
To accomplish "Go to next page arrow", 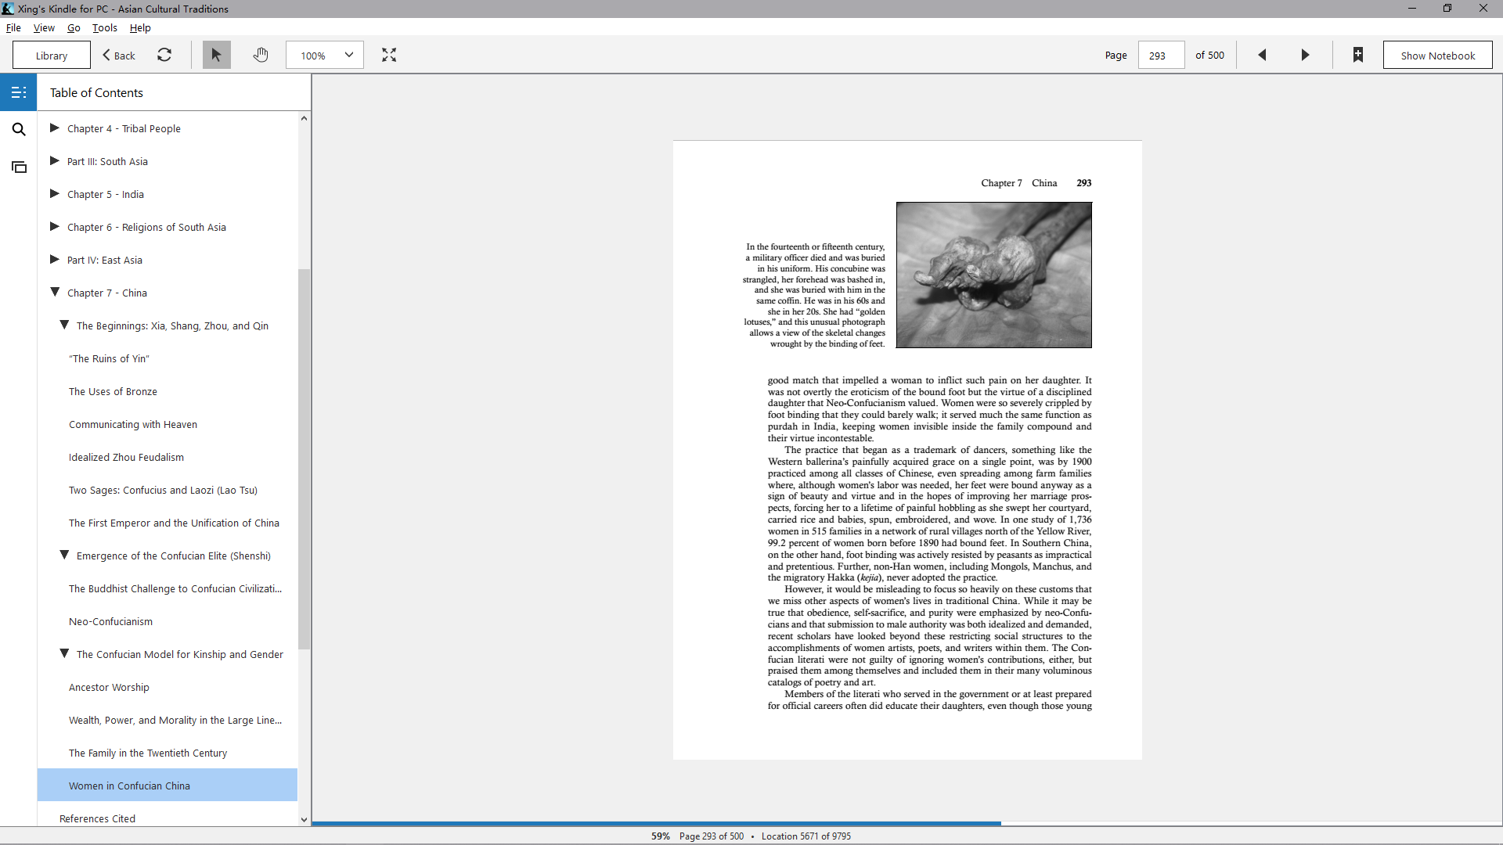I will pos(1305,55).
